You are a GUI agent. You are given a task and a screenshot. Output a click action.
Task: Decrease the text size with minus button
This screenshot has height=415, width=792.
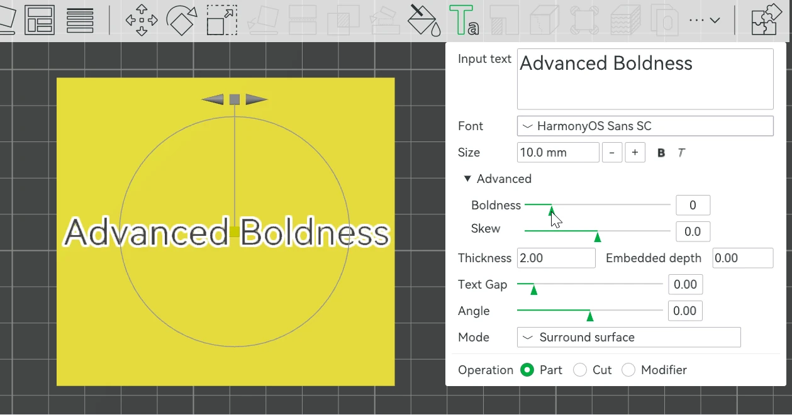tap(613, 153)
